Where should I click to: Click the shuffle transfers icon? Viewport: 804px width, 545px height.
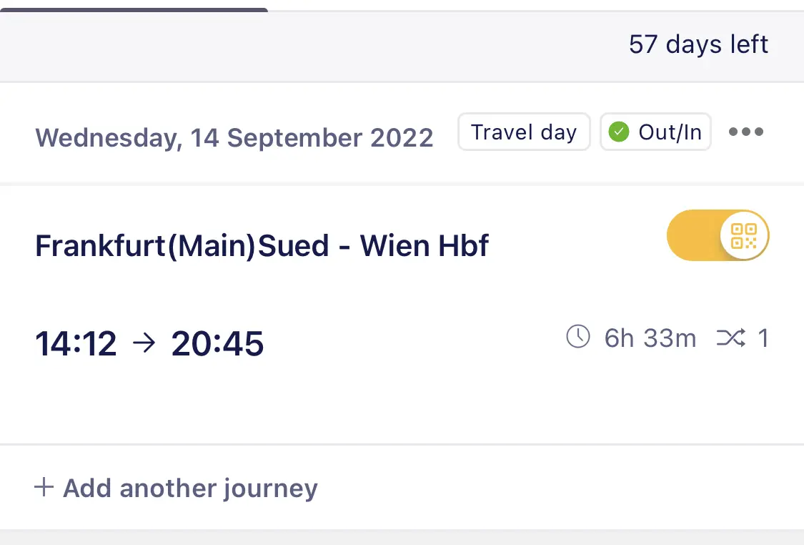[730, 338]
